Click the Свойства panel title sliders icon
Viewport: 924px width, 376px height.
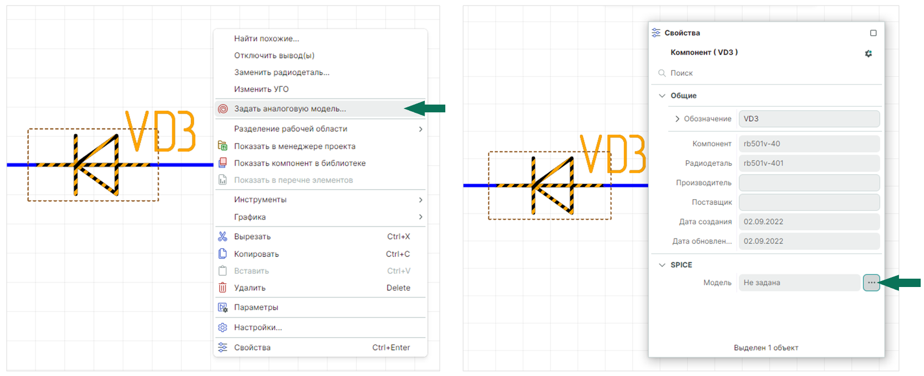[657, 33]
